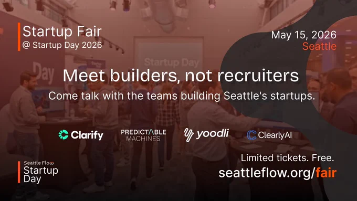This screenshot has height=201, width=357.
Task: Click the 'Come talk with the teams' tagline
Action: click(182, 96)
